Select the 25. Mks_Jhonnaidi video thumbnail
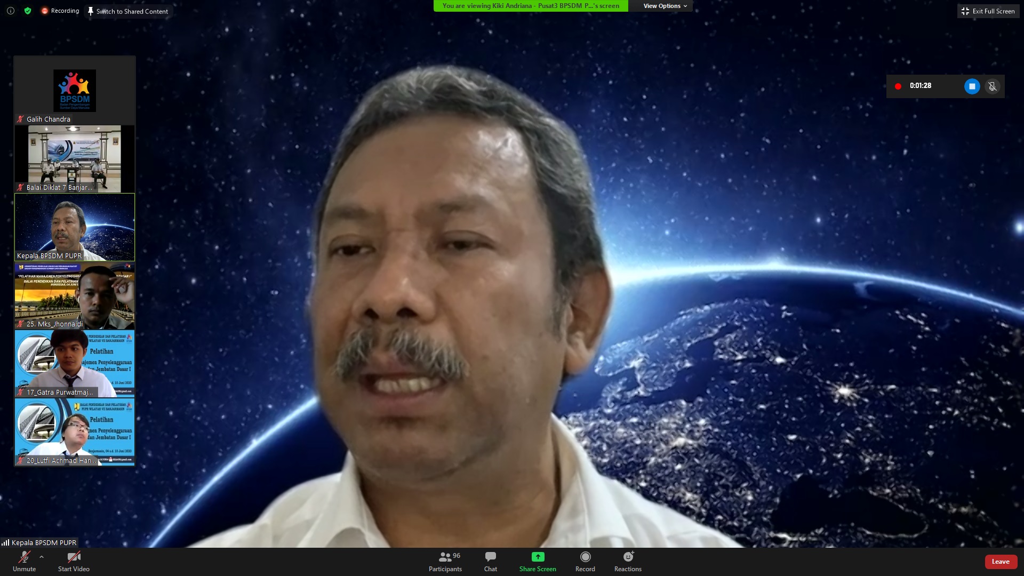Screen dimensions: 1024x576 pyautogui.click(x=75, y=295)
